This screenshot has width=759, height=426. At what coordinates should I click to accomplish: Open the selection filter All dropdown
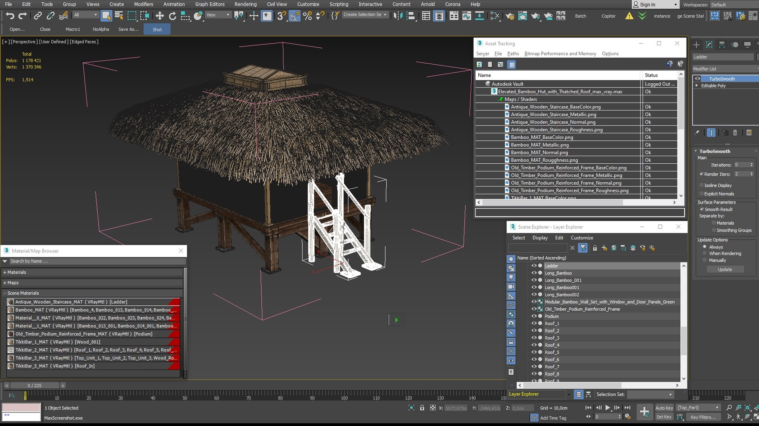coord(85,15)
